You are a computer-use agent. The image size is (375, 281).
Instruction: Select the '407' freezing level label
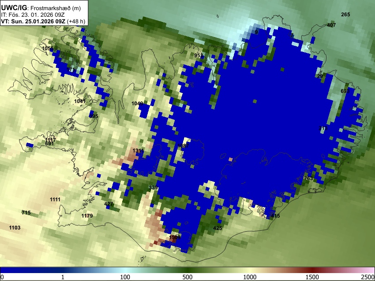click(331, 25)
